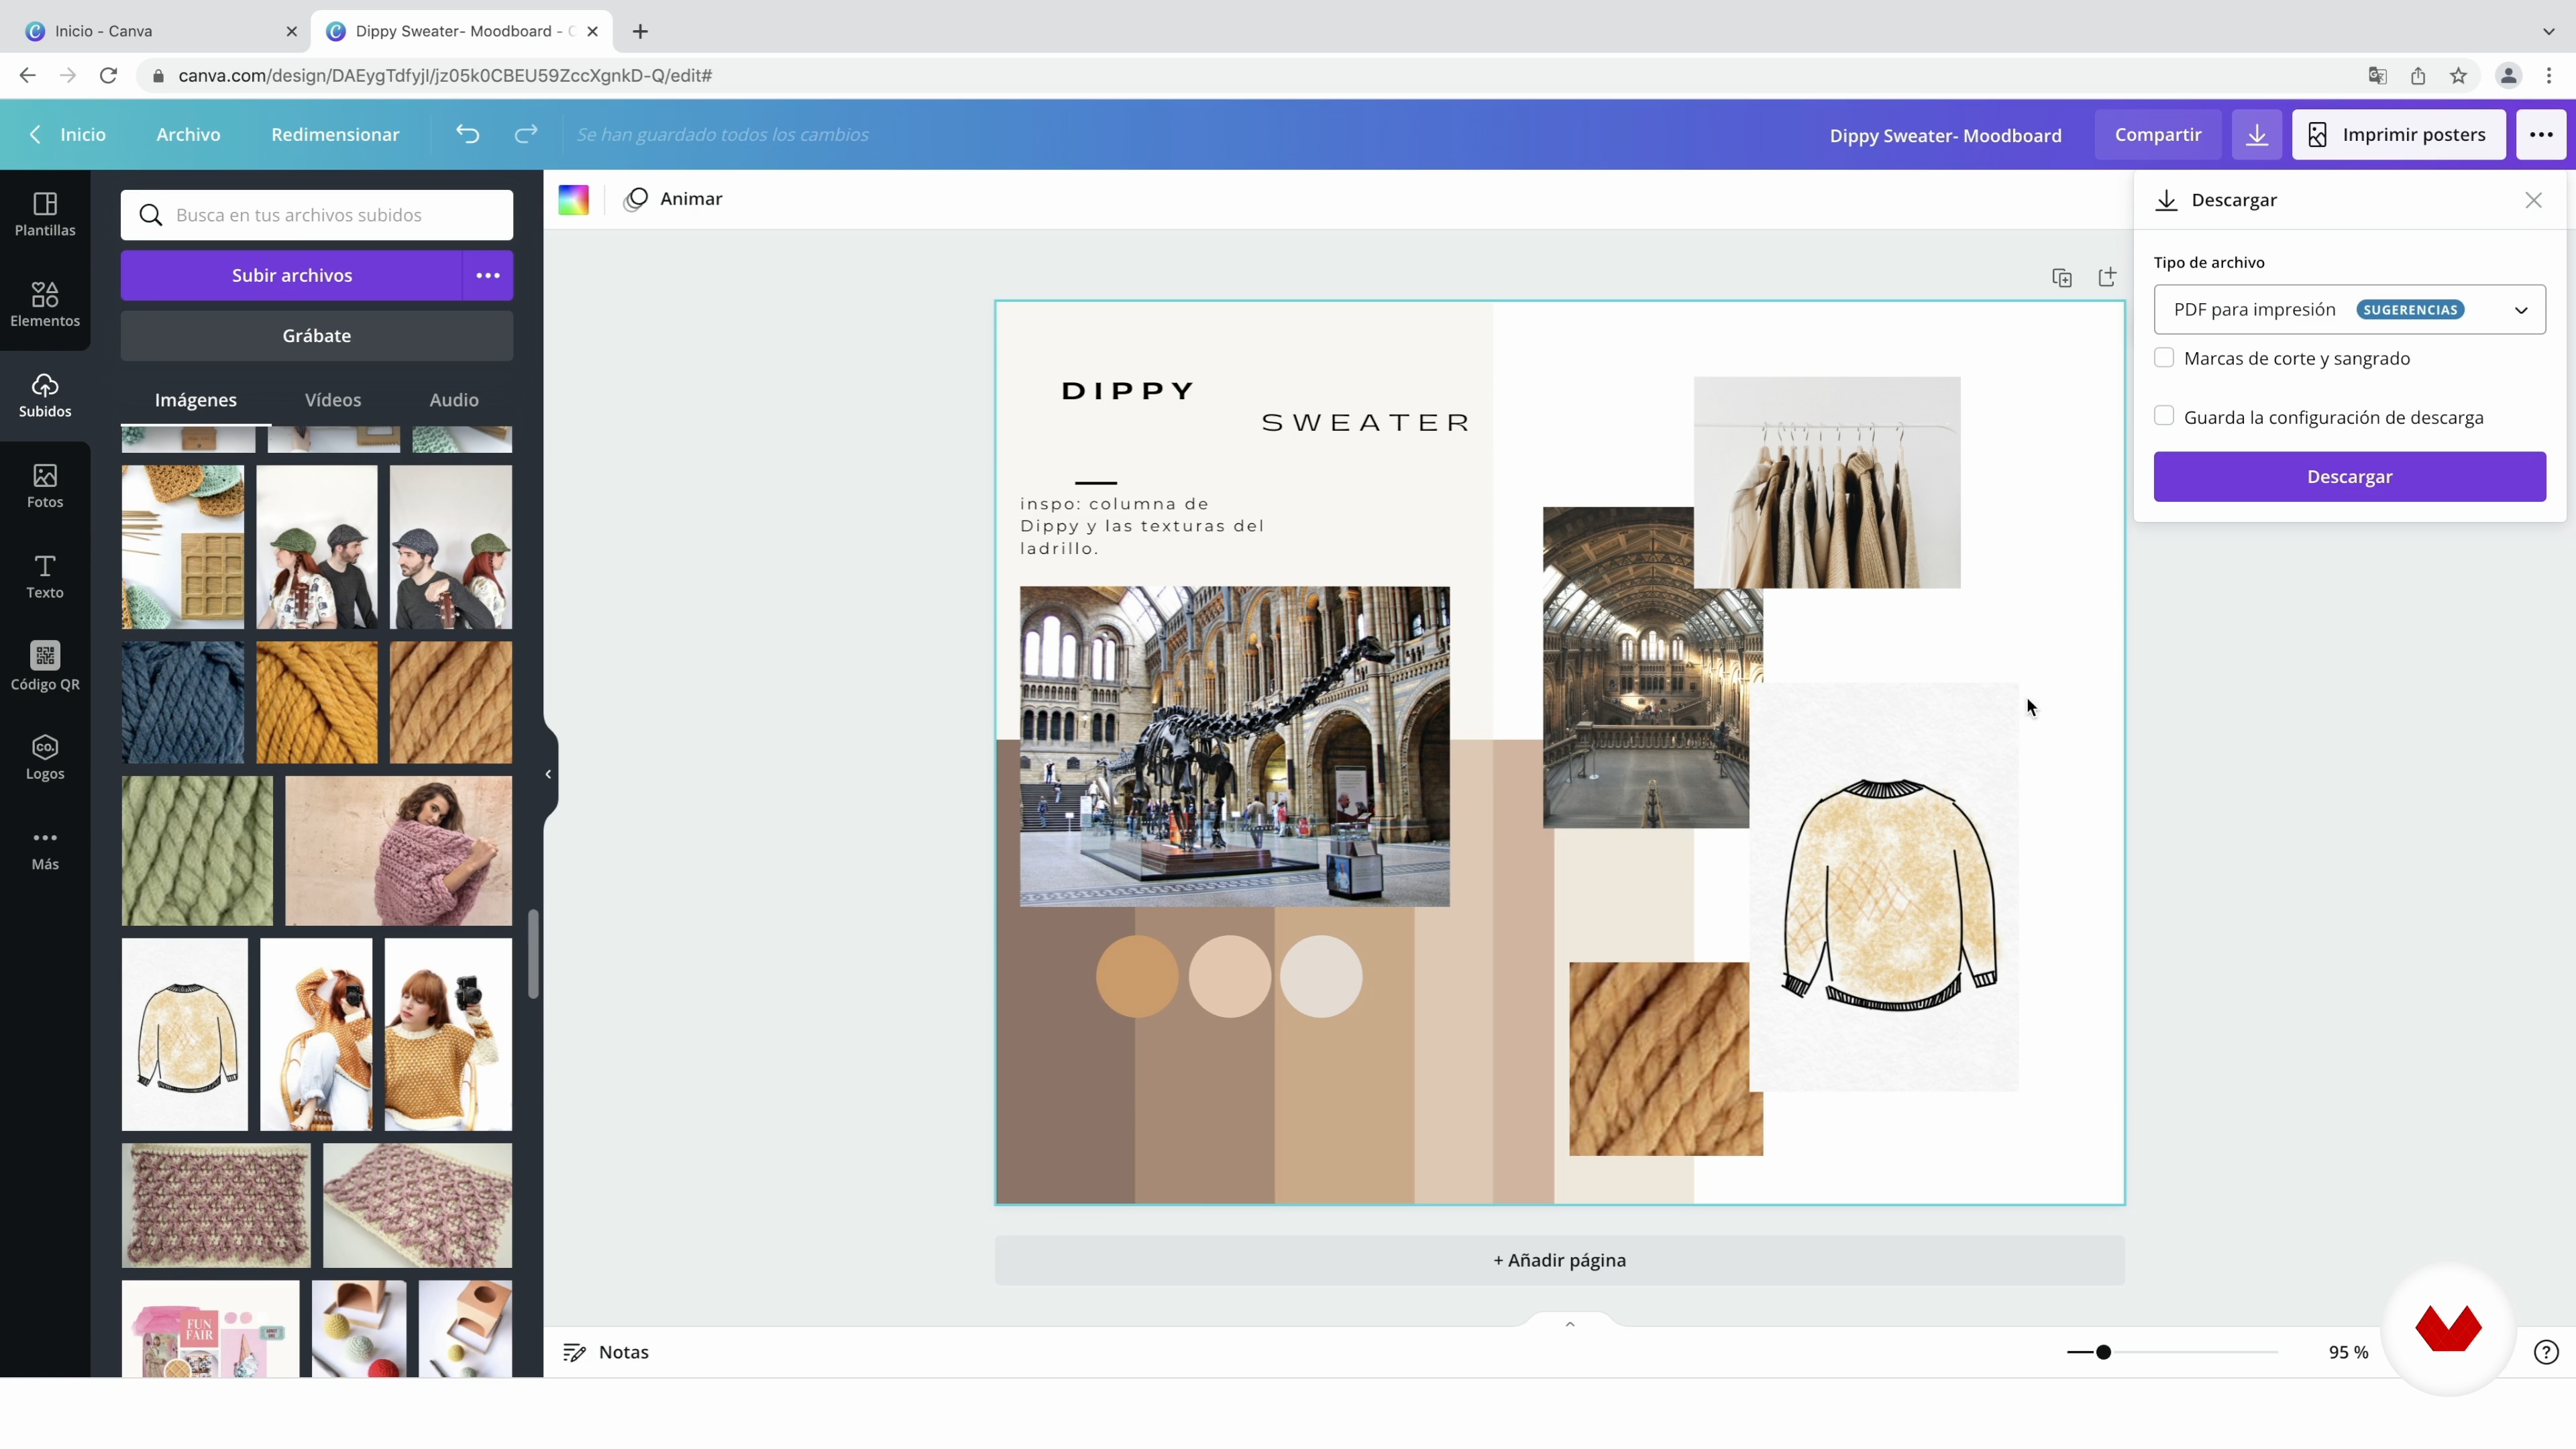Click the uploads search input field
2576x1449 pixels.
[317, 215]
